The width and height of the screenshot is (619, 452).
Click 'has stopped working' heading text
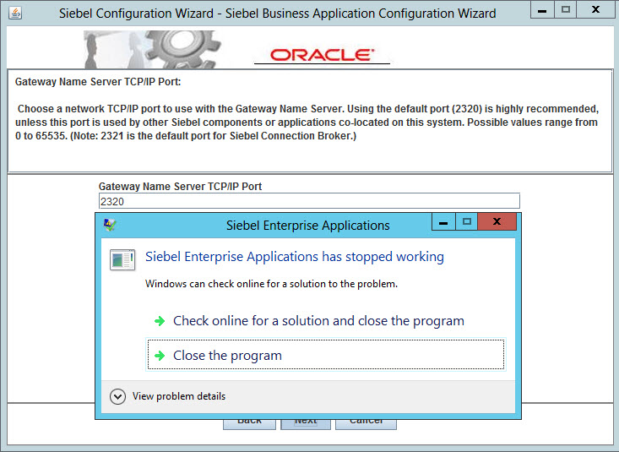(295, 257)
